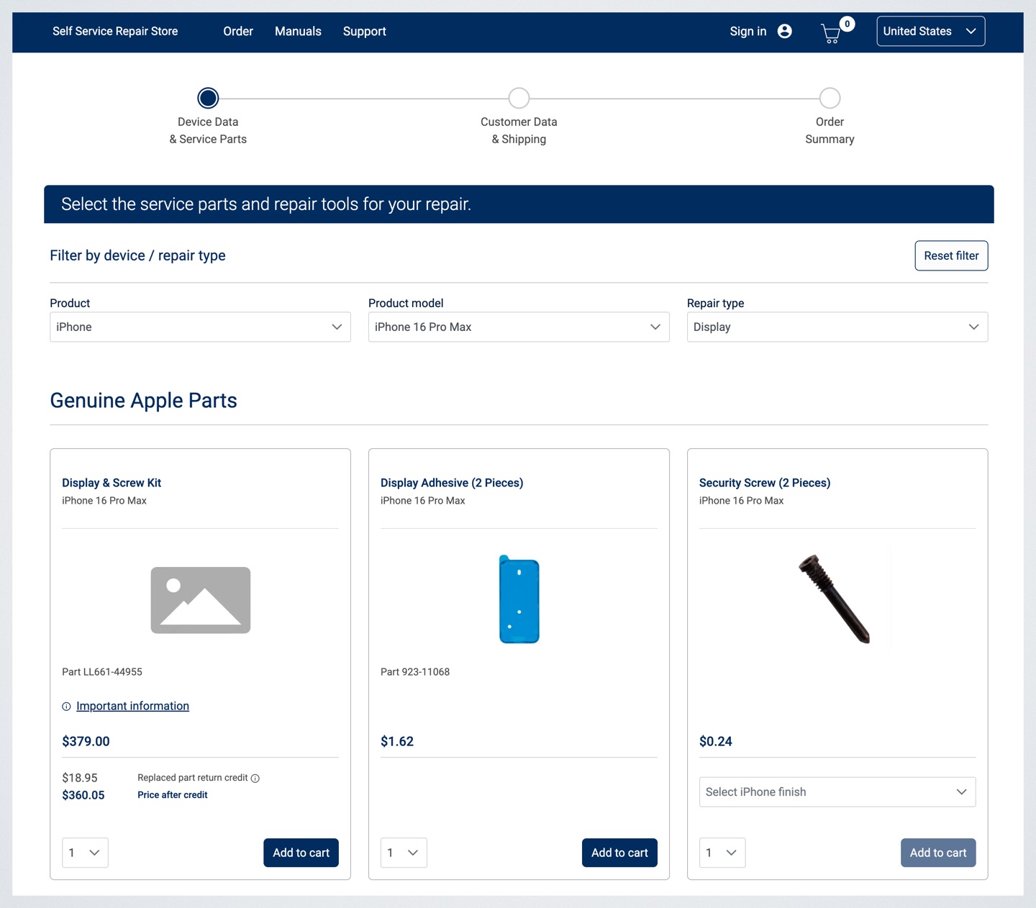This screenshot has height=908, width=1036.
Task: Open the shopping cart icon
Action: (831, 33)
